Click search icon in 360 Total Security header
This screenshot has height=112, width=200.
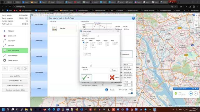(193, 89)
